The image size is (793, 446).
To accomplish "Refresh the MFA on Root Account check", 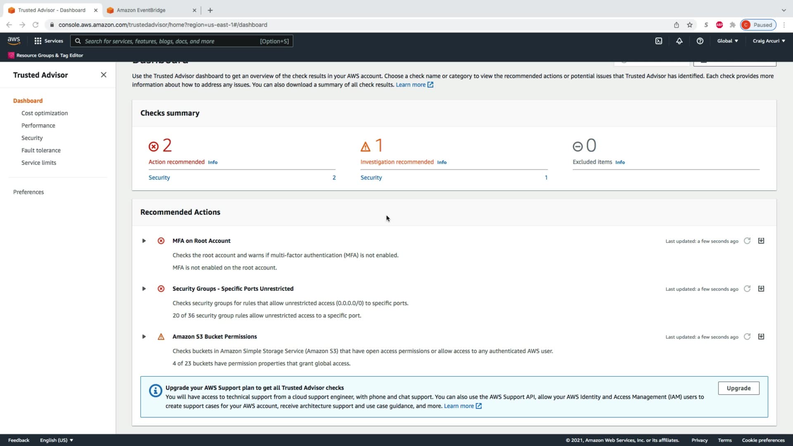I will [x=747, y=241].
